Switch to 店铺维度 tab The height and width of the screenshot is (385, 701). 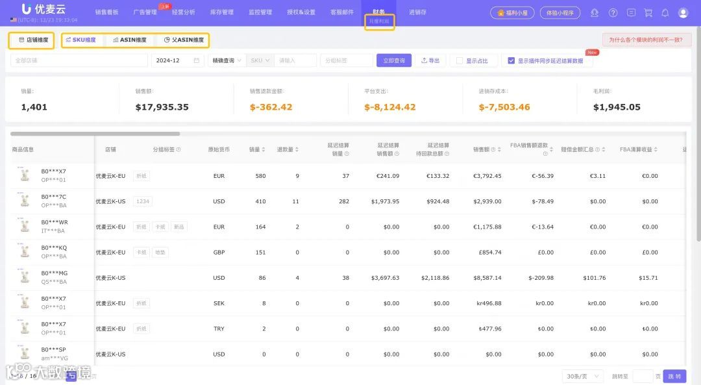pyautogui.click(x=34, y=40)
